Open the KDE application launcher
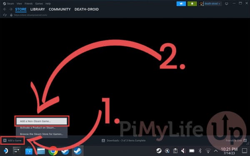The height and width of the screenshot is (156, 250). coord(6,151)
